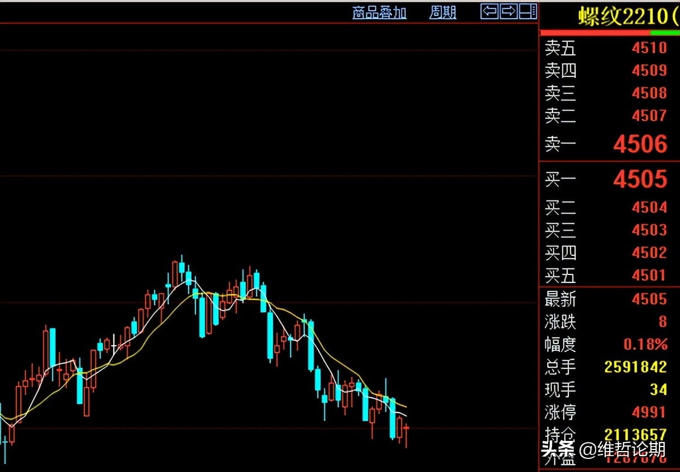This screenshot has height=472, width=680.
Task: Select the 卖五 row label
Action: (560, 48)
